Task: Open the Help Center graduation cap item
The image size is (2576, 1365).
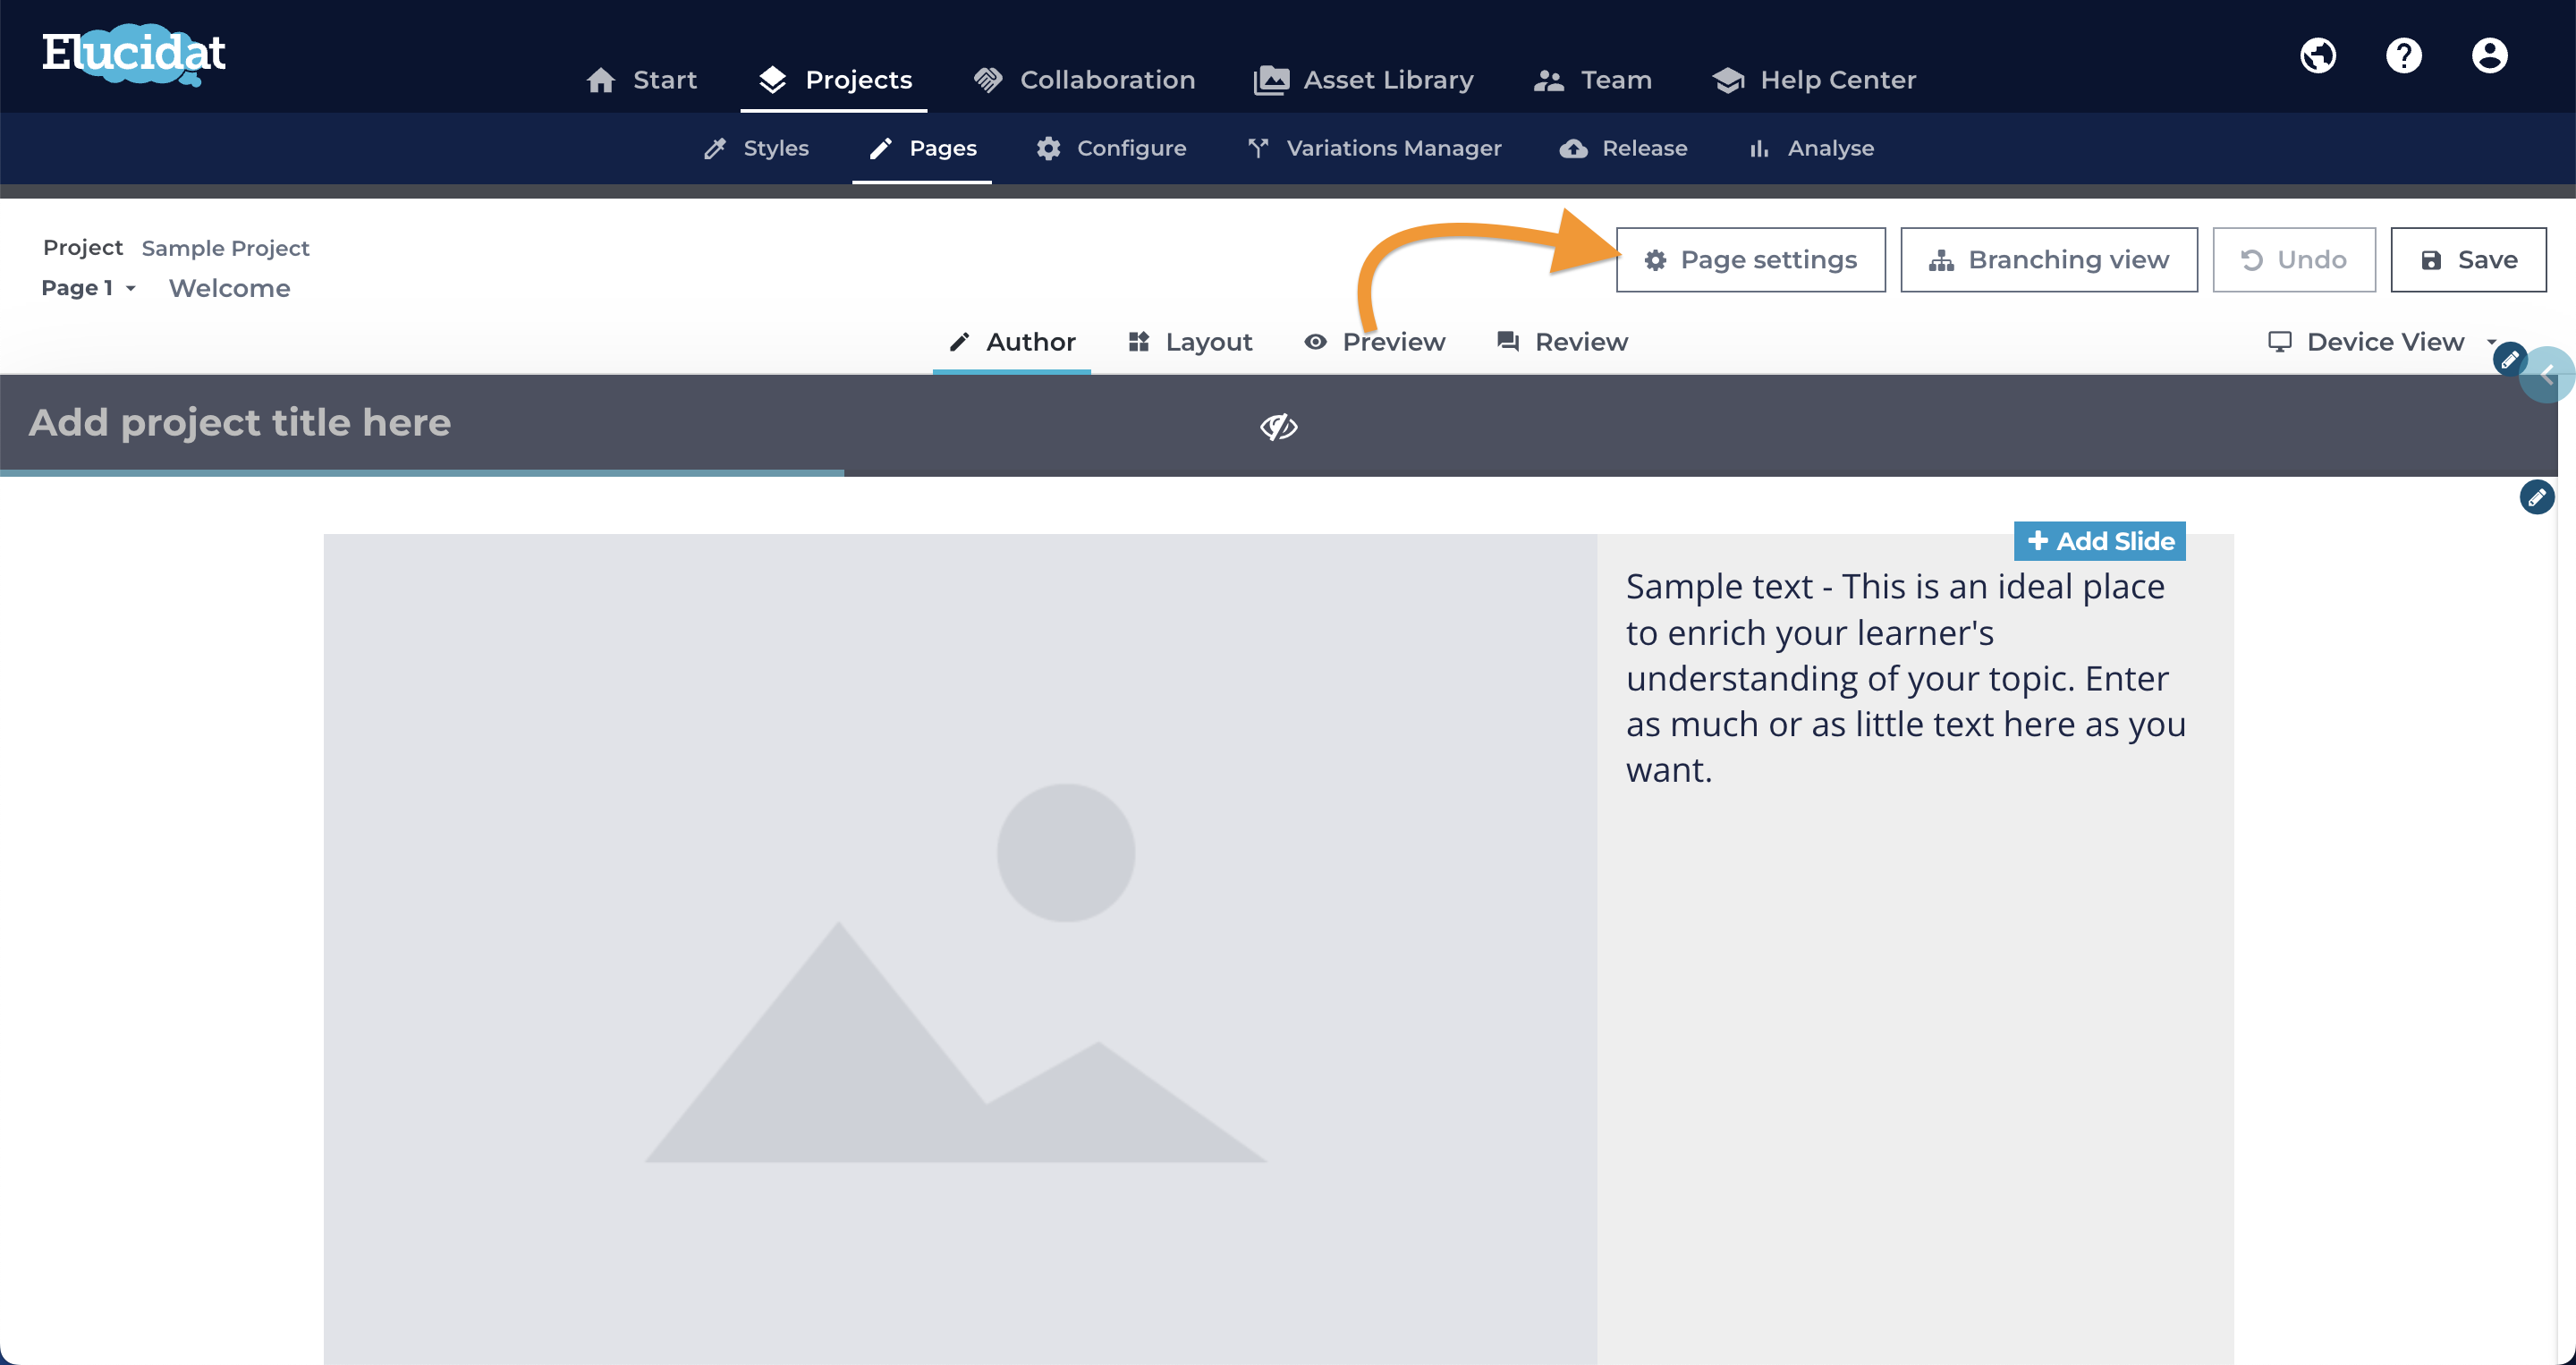Action: [x=1814, y=80]
